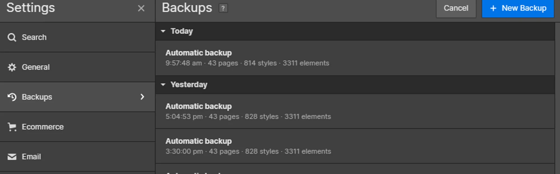Collapse the Today backups group
560x174 pixels.
163,31
